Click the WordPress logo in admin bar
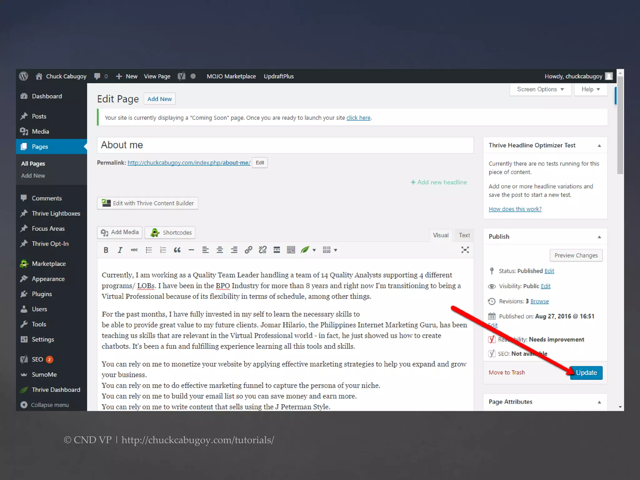The width and height of the screenshot is (640, 480). coord(23,76)
